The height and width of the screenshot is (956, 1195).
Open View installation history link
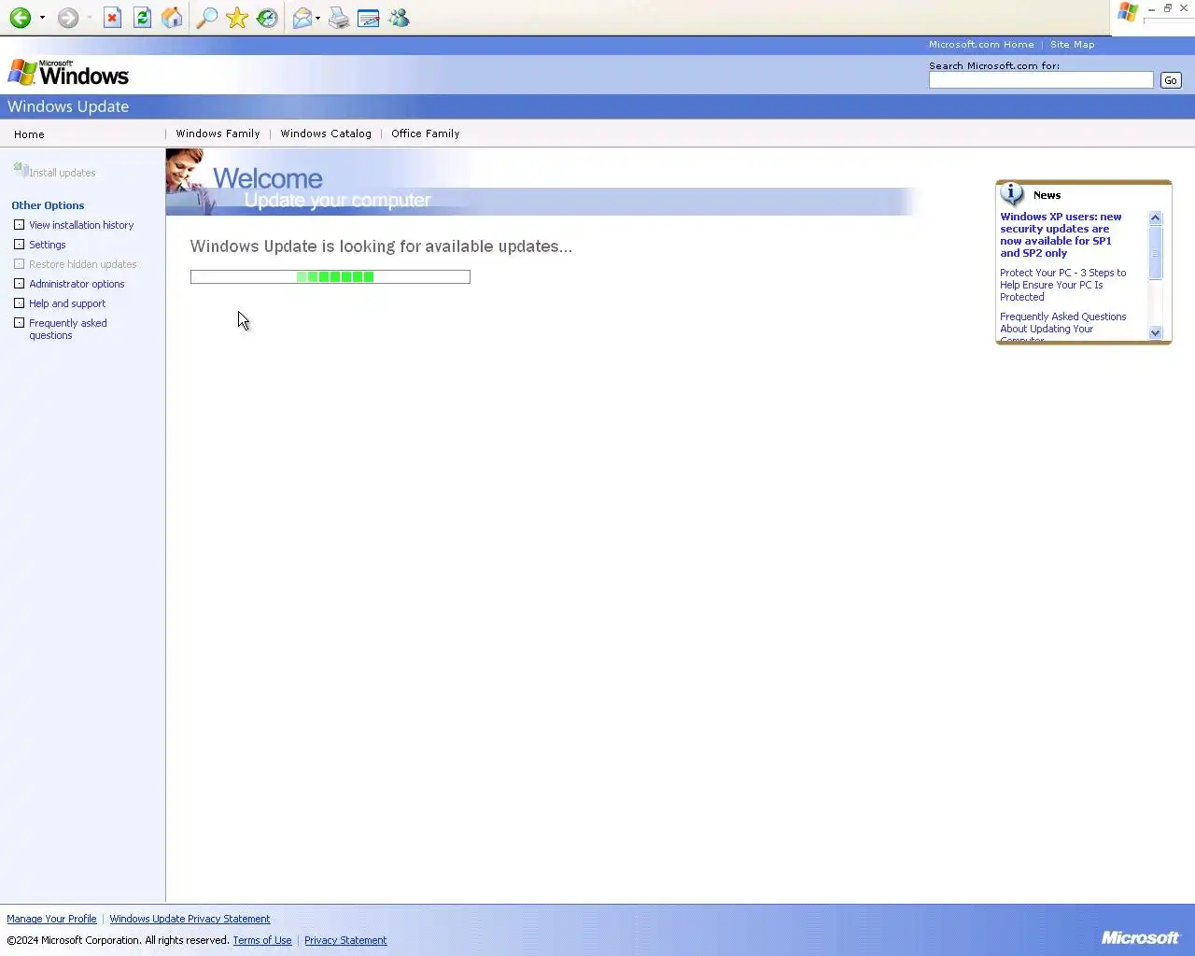pos(81,225)
